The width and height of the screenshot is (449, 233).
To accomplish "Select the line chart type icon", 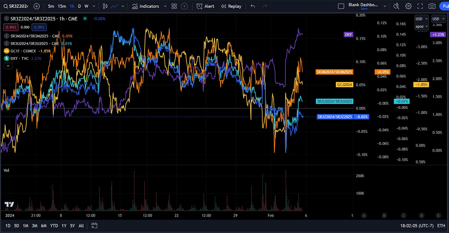I will [x=114, y=6].
